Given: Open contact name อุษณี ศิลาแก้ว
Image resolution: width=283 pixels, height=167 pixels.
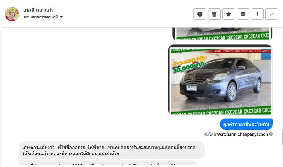Looking at the screenshot, I should click(38, 10).
